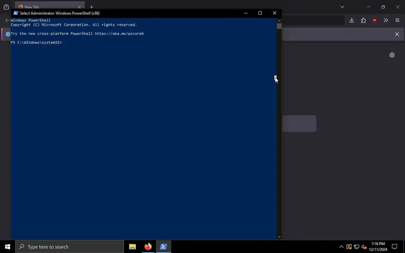This screenshot has width=405, height=253.
Task: Minimize the PowerShell window
Action: 246,13
